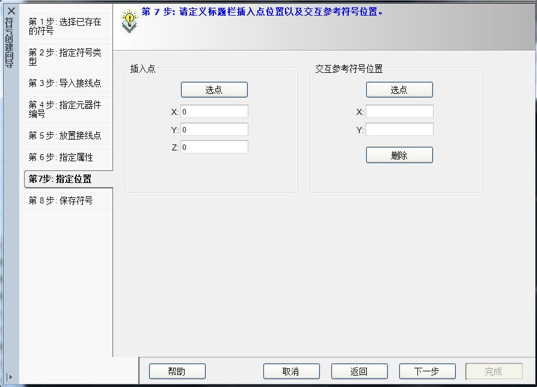Click the 交互参考符号位置 group label
The width and height of the screenshot is (537, 387).
point(349,69)
